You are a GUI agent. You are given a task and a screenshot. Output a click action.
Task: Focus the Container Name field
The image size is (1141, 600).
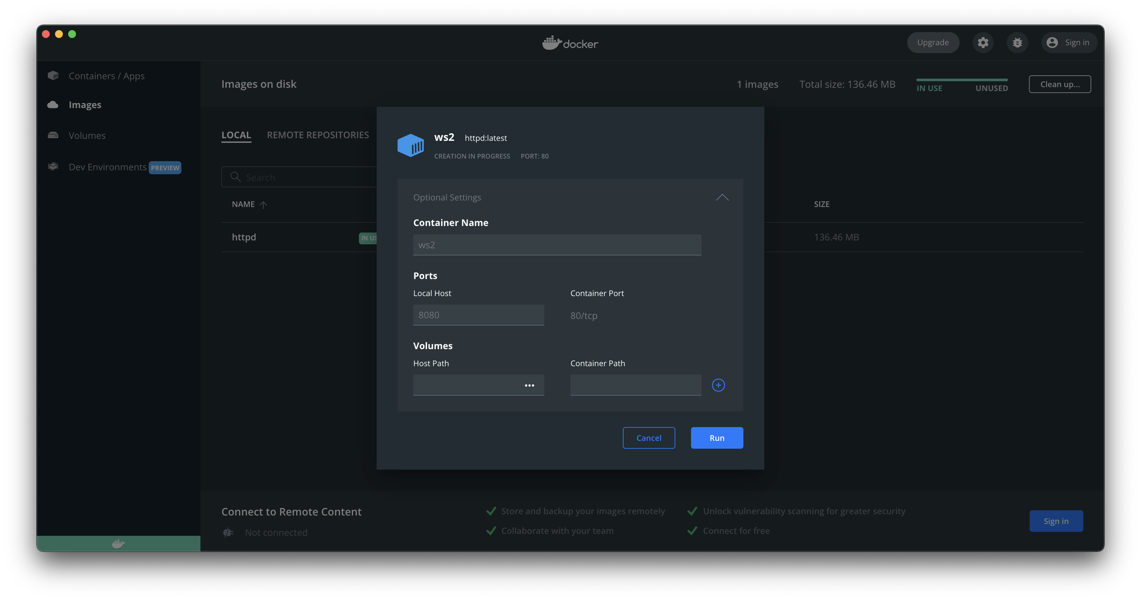[557, 245]
